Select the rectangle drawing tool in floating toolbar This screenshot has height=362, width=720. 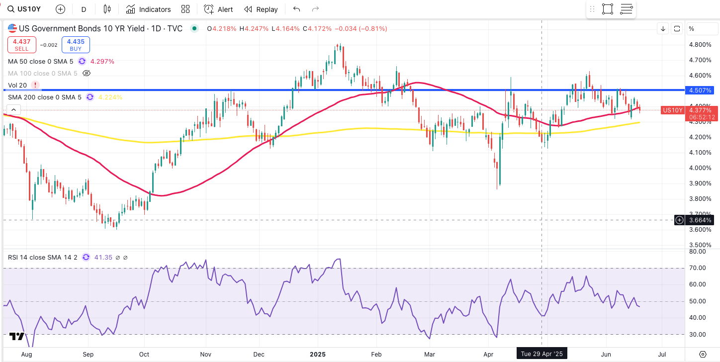click(607, 9)
